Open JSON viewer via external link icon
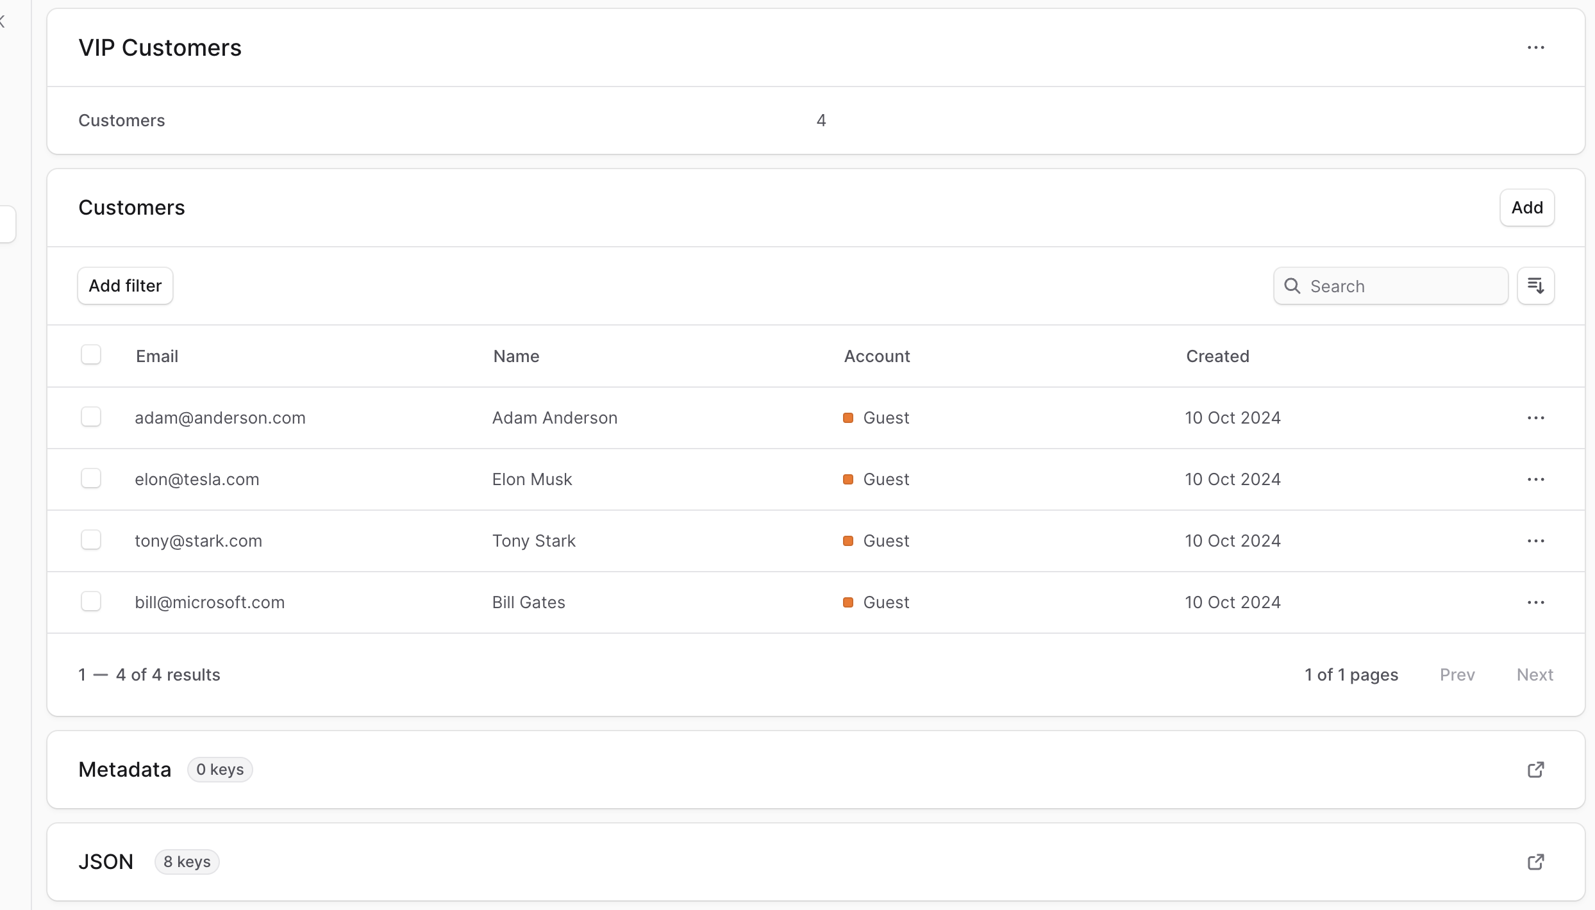 pos(1535,862)
